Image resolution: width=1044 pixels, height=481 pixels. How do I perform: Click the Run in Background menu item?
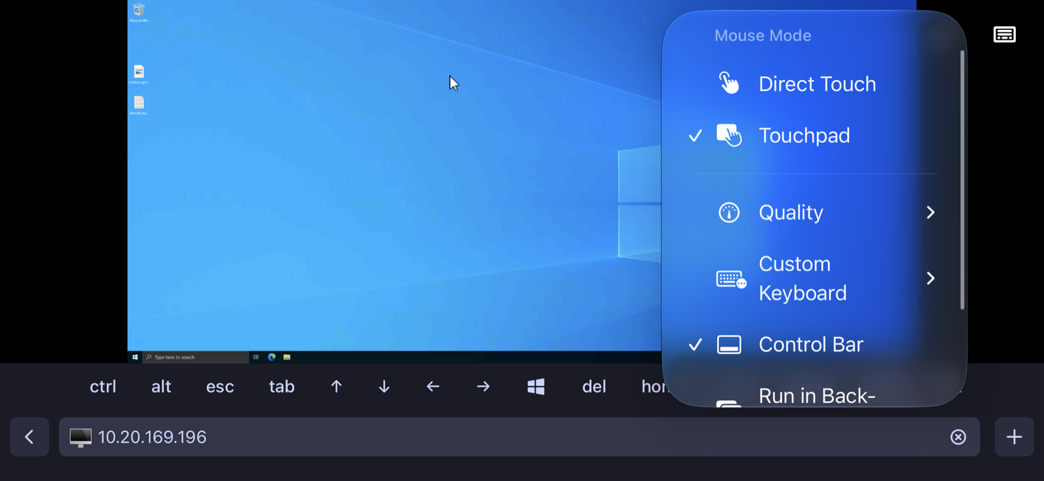[x=816, y=396]
